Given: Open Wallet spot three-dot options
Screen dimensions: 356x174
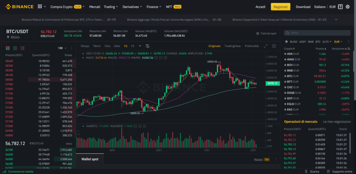Looking at the screenshot, I should click(x=276, y=159).
